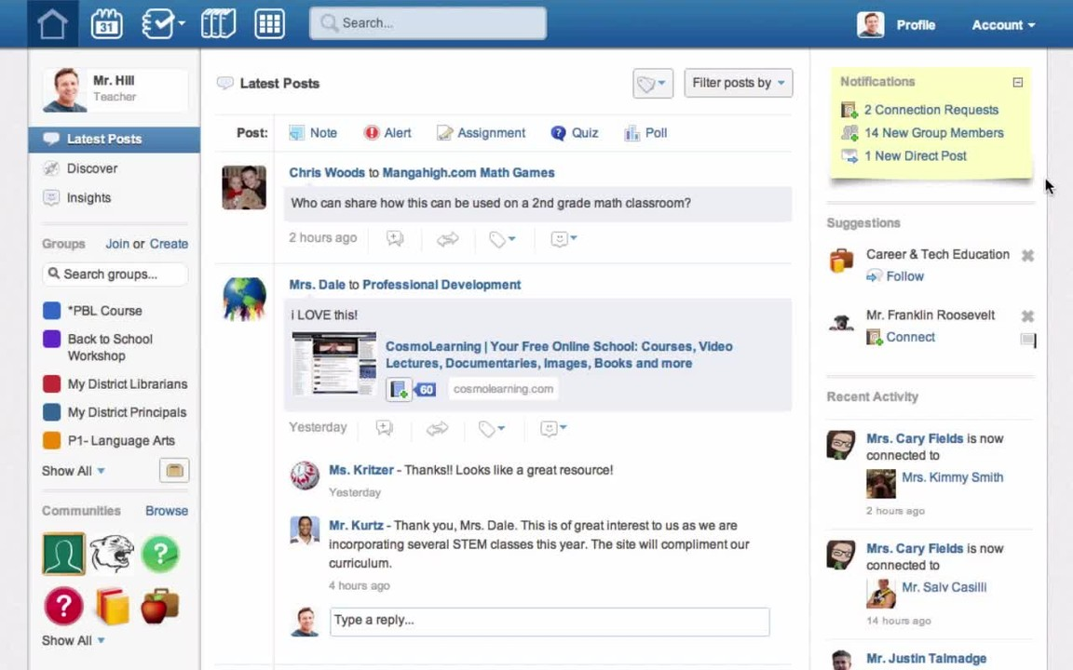
Task: Open tag dropdown on Chris Woods' post
Action: (502, 238)
